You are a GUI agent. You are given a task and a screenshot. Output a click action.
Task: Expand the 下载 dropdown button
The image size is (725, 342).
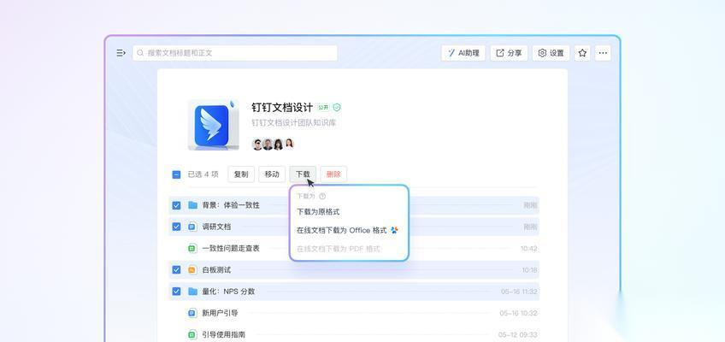coord(303,174)
